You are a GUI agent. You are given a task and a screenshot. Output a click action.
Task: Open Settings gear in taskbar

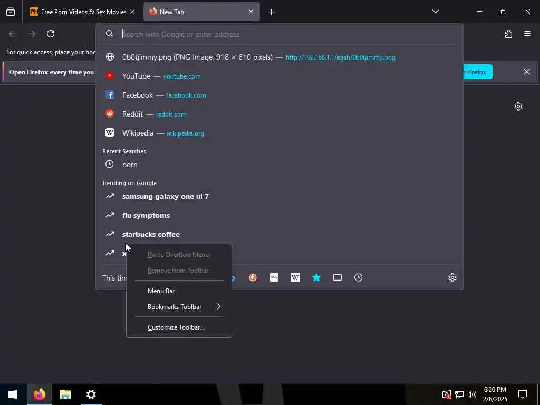(x=91, y=394)
